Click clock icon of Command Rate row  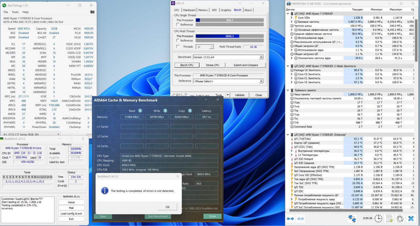(x=292, y=127)
